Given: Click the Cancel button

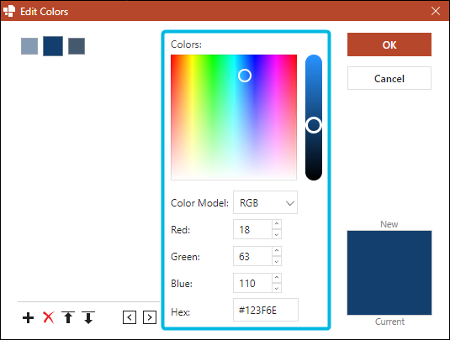Looking at the screenshot, I should pyautogui.click(x=389, y=78).
